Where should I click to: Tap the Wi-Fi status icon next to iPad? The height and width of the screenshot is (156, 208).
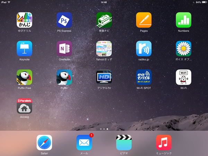tap(9, 2)
